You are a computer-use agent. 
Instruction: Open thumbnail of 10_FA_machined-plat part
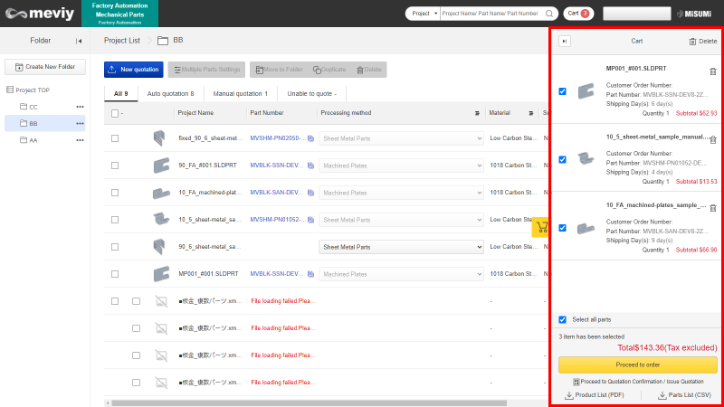pos(161,193)
